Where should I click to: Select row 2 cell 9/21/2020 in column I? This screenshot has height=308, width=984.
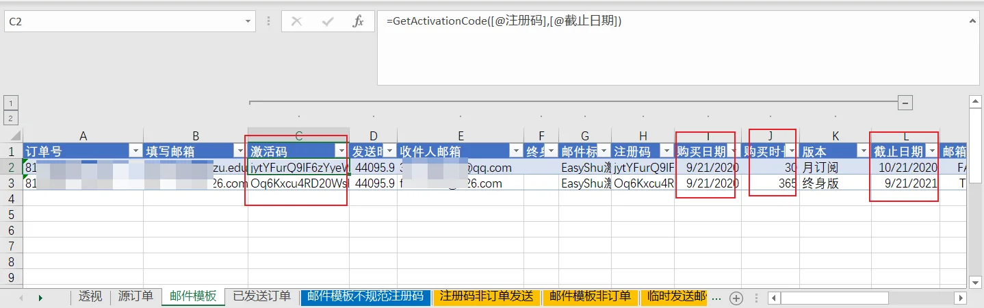click(708, 167)
